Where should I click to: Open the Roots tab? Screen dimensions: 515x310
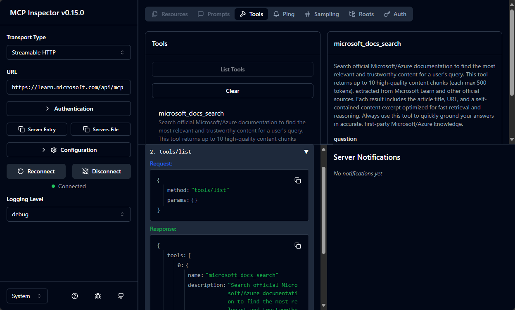[x=361, y=14]
